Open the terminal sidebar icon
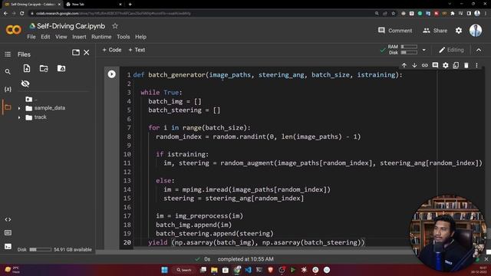 coord(8,246)
